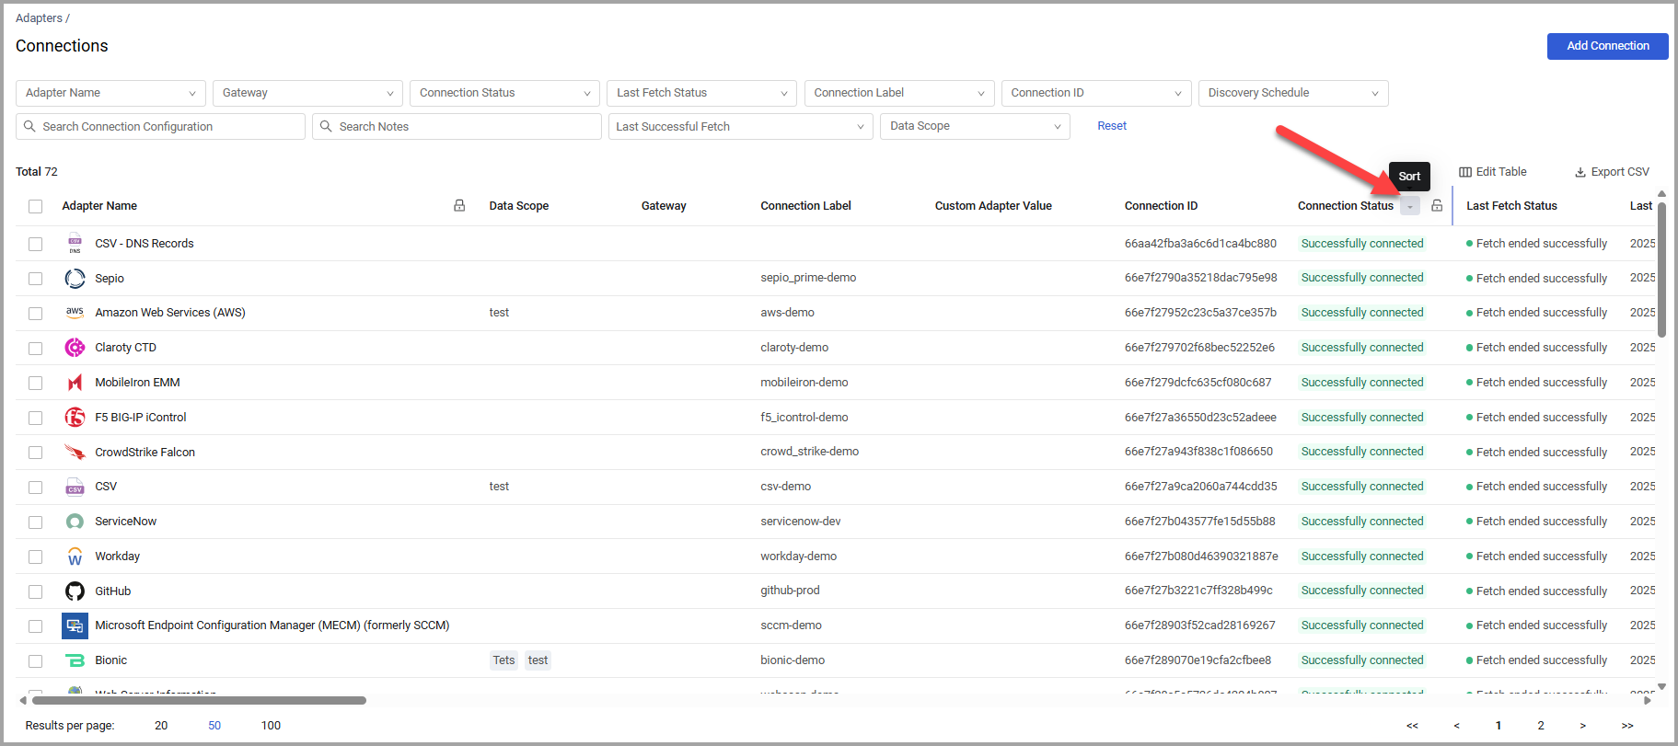Click the Sepio adapter icon

75,278
